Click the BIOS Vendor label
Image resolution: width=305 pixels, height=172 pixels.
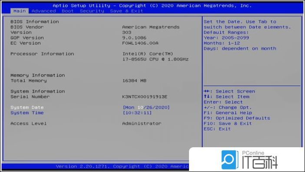[27, 27]
